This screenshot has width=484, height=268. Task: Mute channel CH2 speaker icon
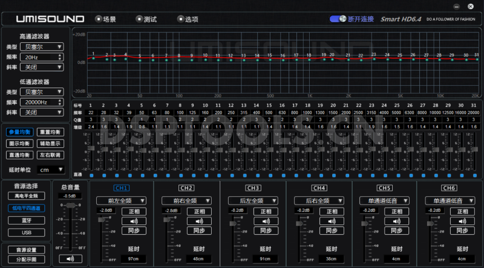click(x=199, y=221)
